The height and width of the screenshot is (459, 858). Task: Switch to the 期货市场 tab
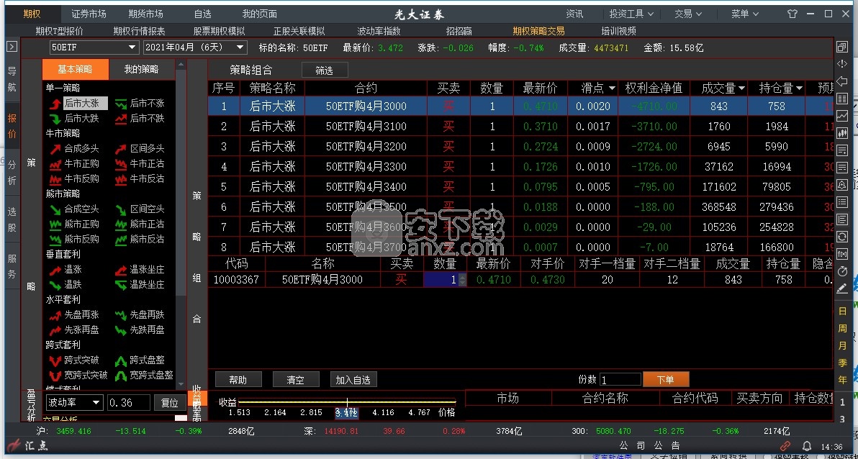coord(145,14)
